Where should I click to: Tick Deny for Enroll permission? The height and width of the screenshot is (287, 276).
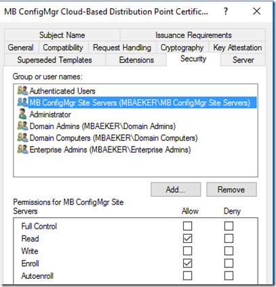coord(229,263)
